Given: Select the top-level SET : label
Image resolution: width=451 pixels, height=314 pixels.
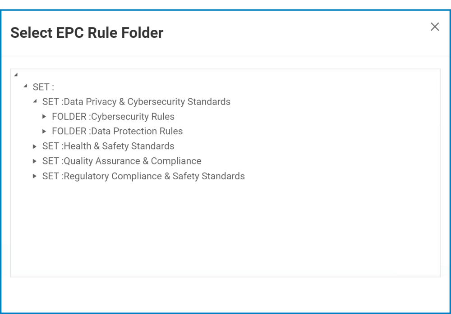Looking at the screenshot, I should [x=43, y=87].
